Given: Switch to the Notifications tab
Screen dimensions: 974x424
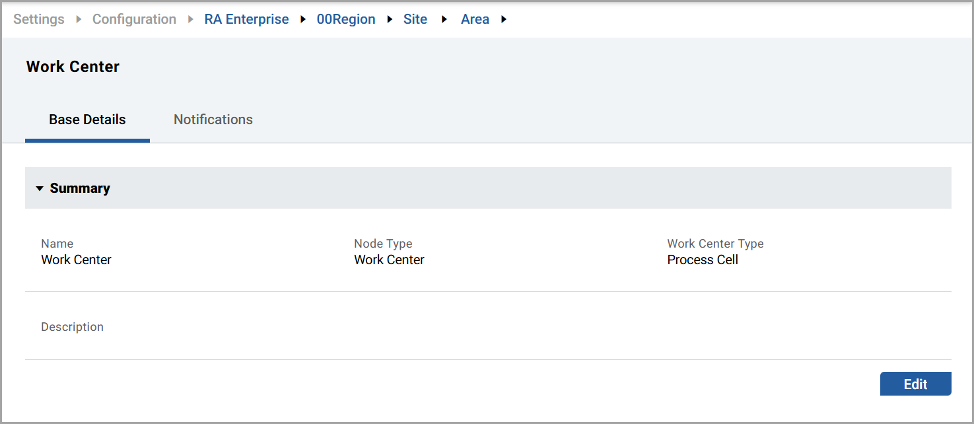Looking at the screenshot, I should tap(213, 120).
